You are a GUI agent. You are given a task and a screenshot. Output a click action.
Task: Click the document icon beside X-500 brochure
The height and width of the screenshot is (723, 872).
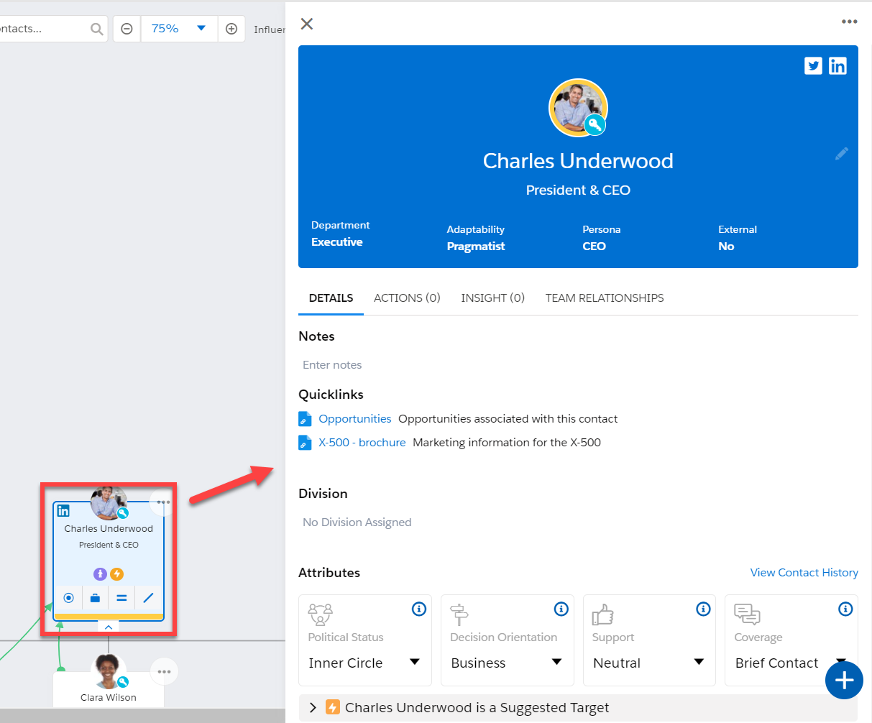[305, 443]
